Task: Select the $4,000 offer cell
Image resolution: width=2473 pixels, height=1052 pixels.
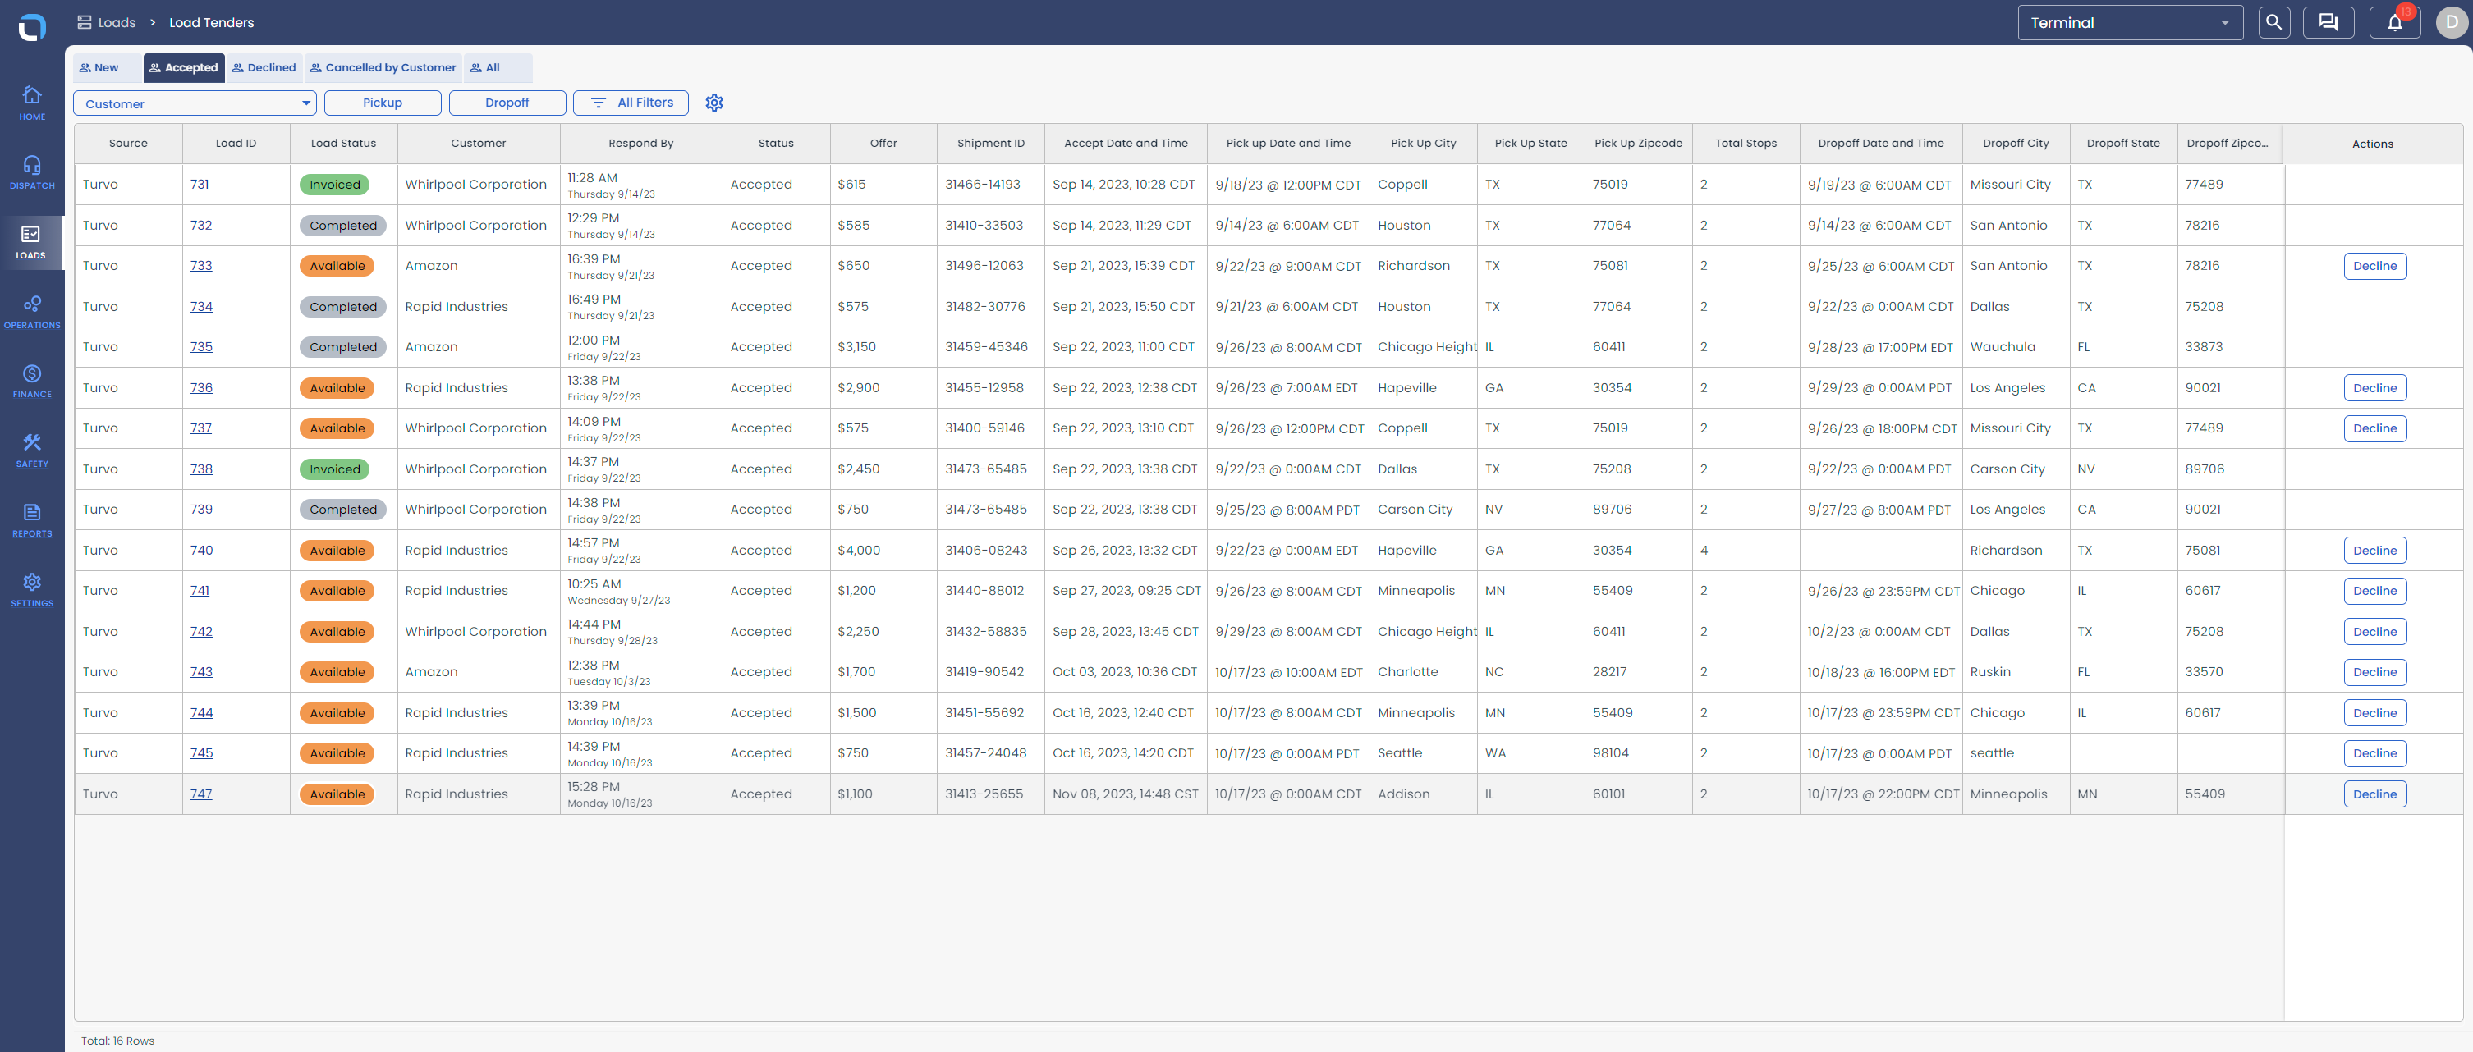Action: pos(883,550)
